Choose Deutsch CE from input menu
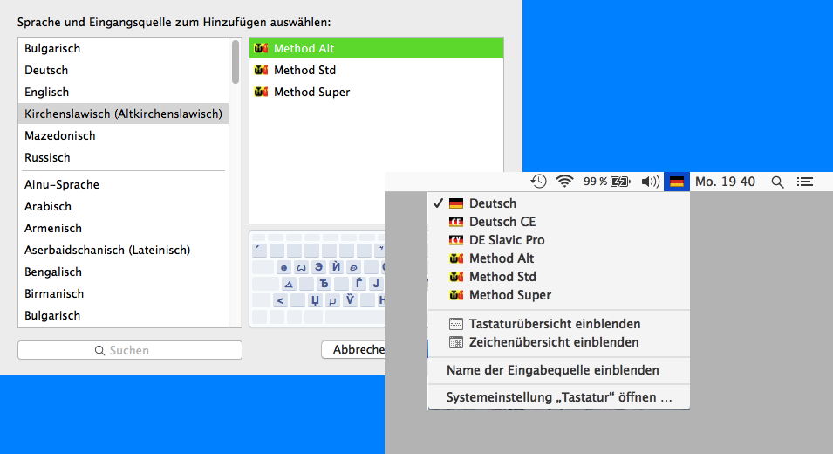The image size is (833, 454). pos(502,222)
